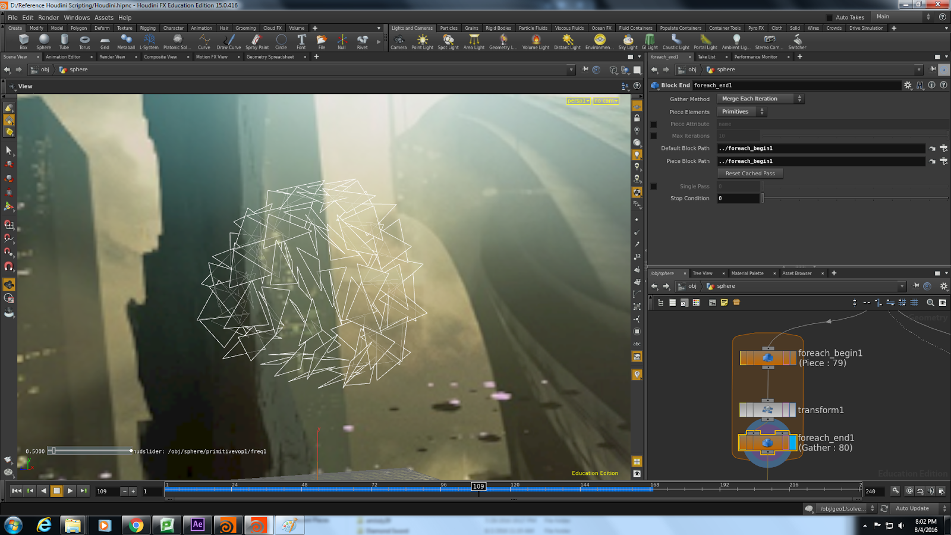The width and height of the screenshot is (951, 535).
Task: Switch to the Geometry Spreadsheet tab
Action: 272,56
